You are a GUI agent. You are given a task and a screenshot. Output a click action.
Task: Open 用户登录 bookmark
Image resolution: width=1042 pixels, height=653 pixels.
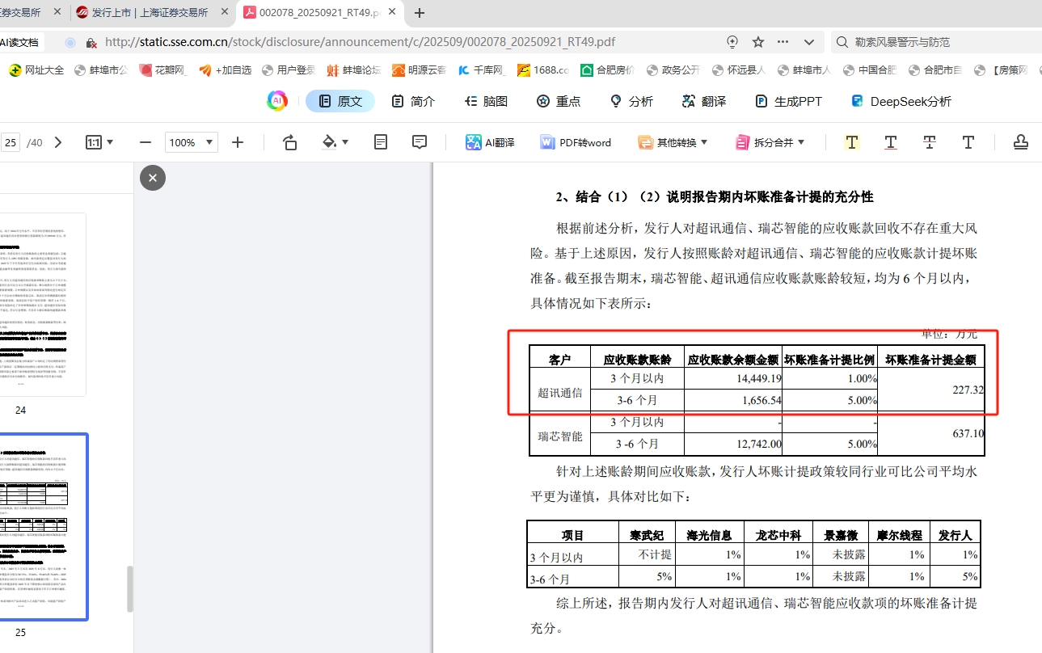289,70
